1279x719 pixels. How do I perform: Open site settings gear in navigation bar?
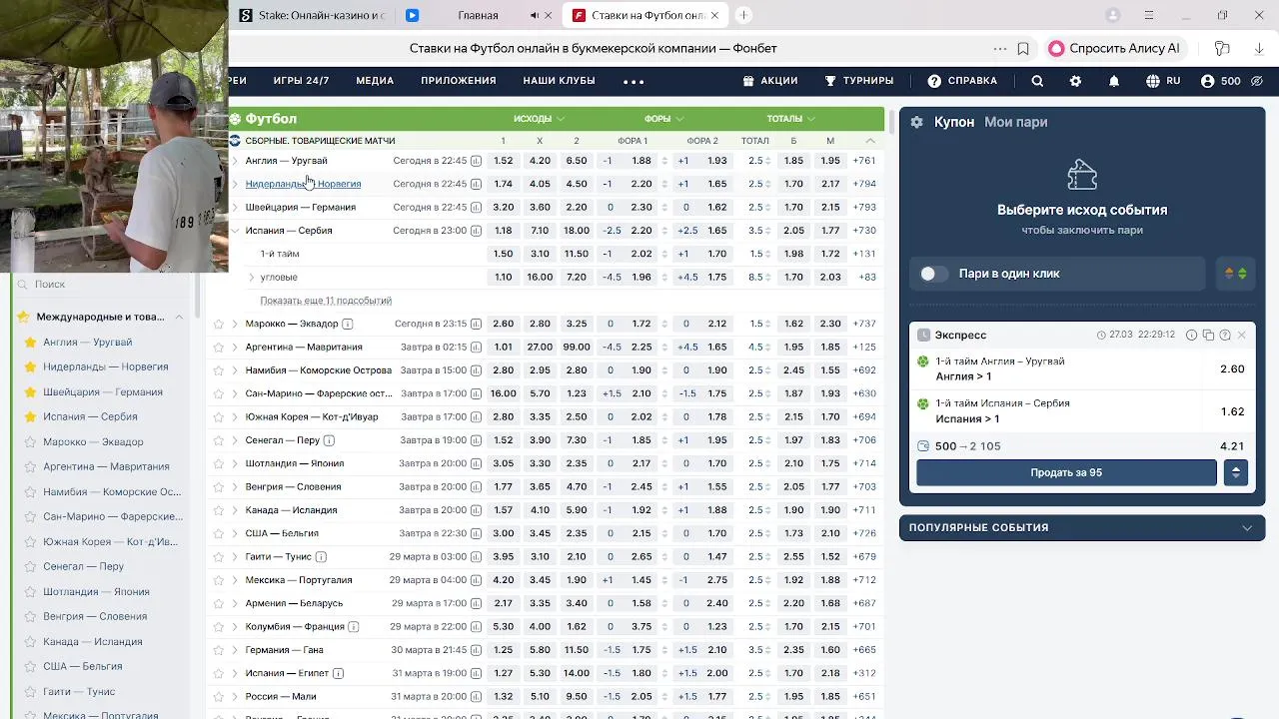click(1075, 81)
